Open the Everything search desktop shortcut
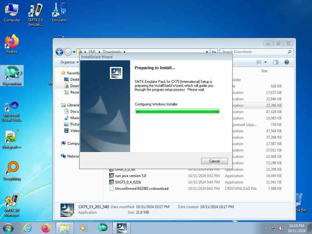The image size is (312, 234). pyautogui.click(x=12, y=171)
